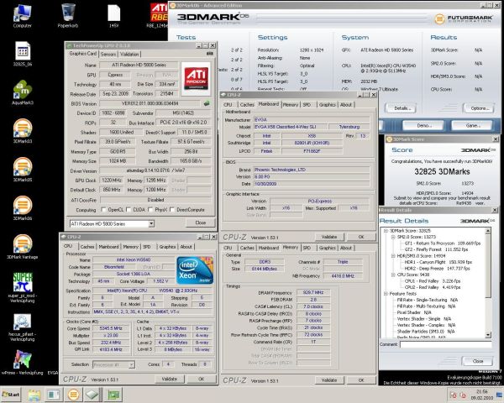Open the Selection Processor dropdown in CPU-Z
The width and height of the screenshot is (504, 403).
tap(113, 364)
